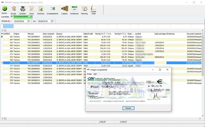This screenshot has height=127, width=205.
Task: Select row number 372
Action: click(x=102, y=57)
